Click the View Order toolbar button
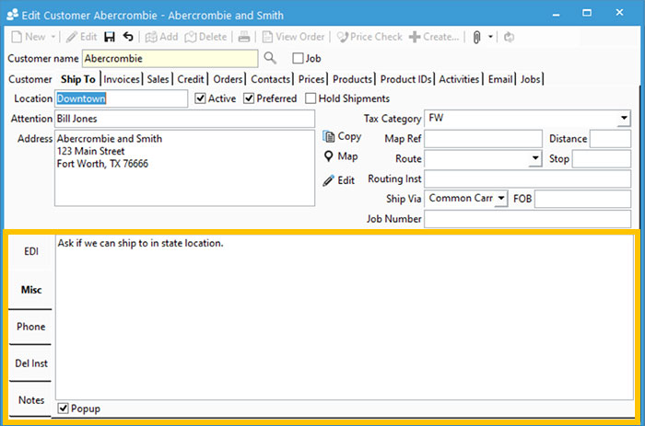Screen dimensions: 645x426 point(293,37)
